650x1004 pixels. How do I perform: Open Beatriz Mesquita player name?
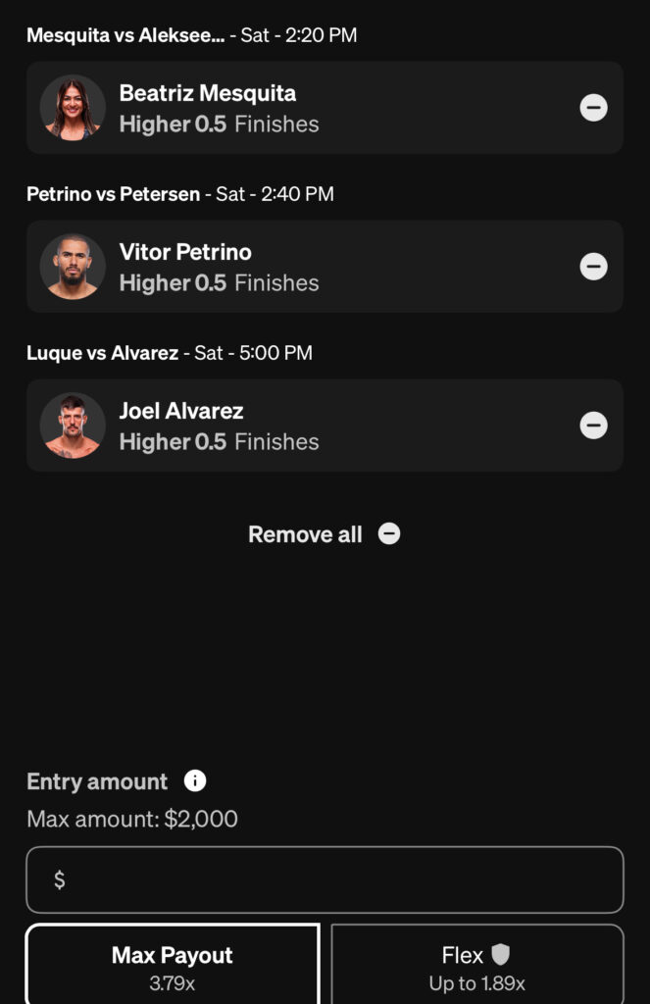point(208,93)
